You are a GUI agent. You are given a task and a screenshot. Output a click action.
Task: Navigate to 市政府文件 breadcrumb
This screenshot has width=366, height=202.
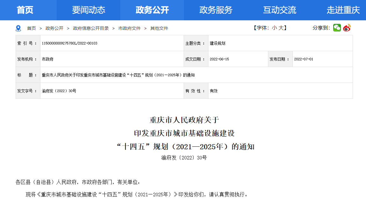130,28
